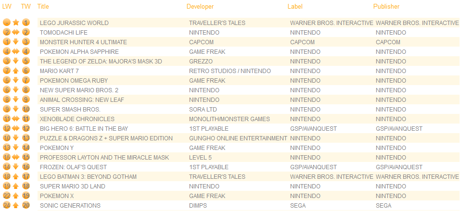
Task: Click the down arrow next to Monster Hunter 4 Ultimate
Action: coord(16,42)
